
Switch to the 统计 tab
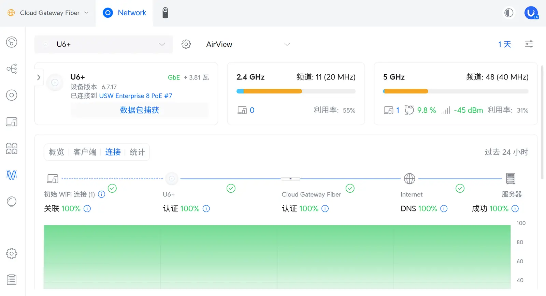click(x=137, y=152)
